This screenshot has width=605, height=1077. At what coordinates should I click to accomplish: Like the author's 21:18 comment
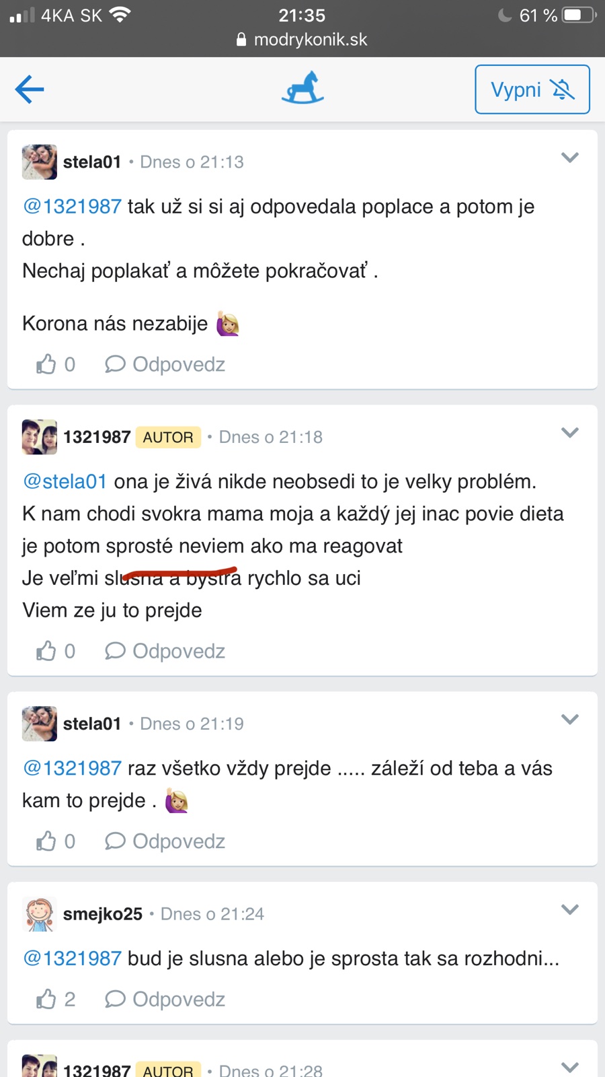pos(47,651)
